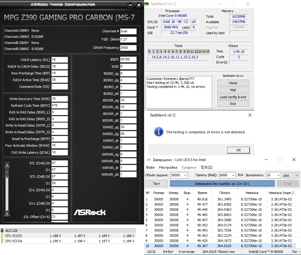The image size is (301, 255).
Task: Click the TestMem5 app icon in title bar
Action: pyautogui.click(x=147, y=4)
